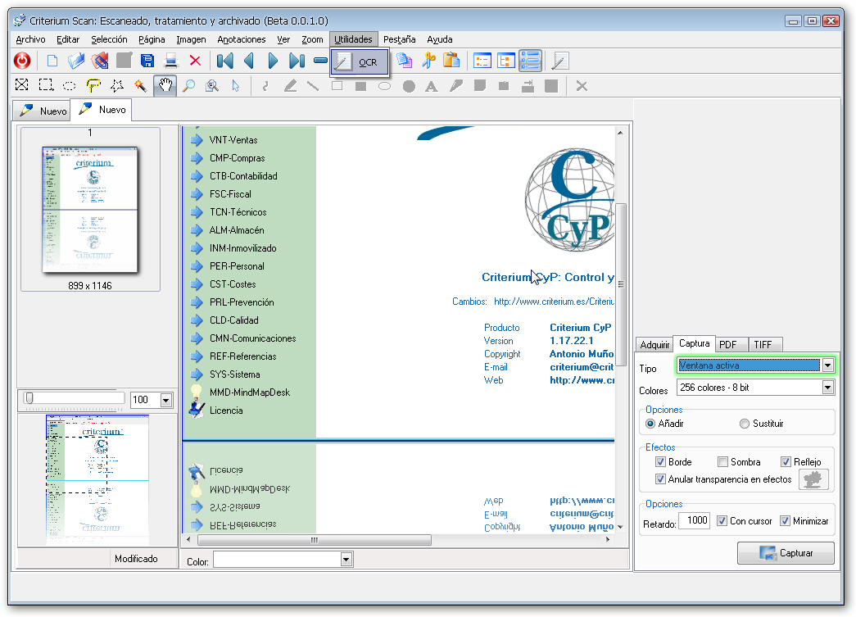This screenshot has width=856, height=617.
Task: Pick the magic wand tool
Action: [141, 86]
